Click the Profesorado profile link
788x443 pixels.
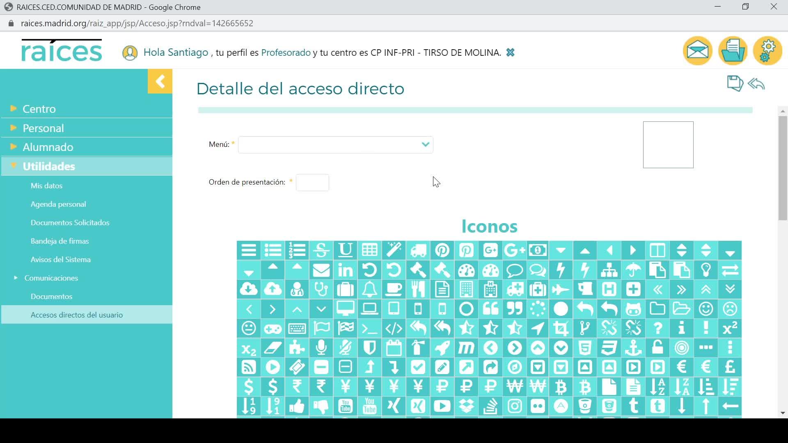(x=286, y=53)
